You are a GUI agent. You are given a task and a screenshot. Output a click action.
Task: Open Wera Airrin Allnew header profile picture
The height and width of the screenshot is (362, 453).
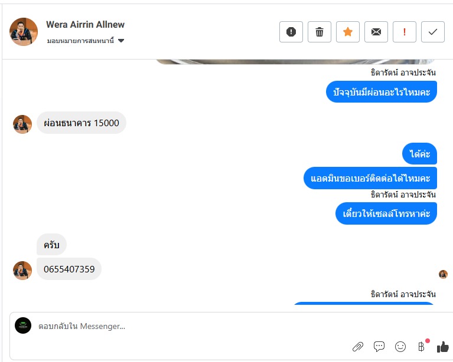click(24, 32)
